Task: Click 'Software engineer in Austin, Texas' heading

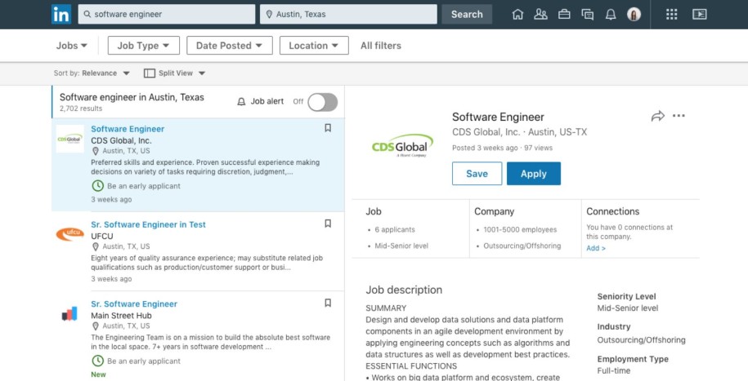Action: tap(132, 98)
